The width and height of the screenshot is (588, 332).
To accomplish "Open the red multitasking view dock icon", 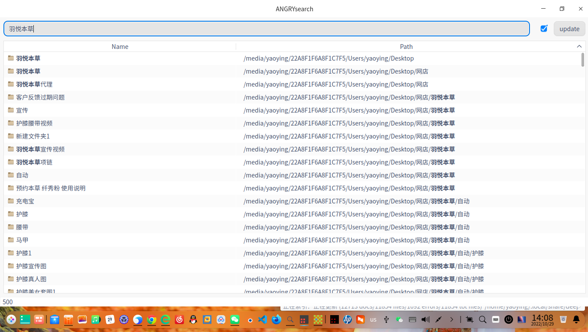I will click(39, 320).
